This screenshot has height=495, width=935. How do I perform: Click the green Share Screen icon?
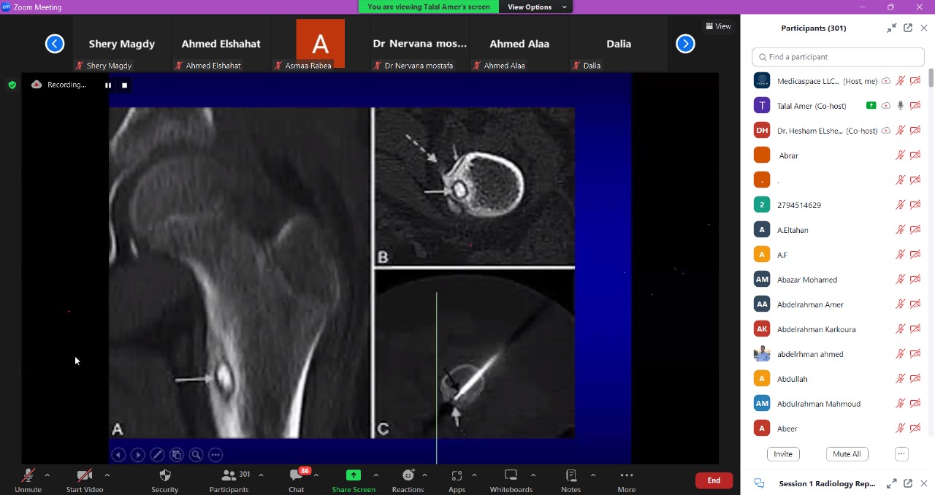[x=354, y=475]
